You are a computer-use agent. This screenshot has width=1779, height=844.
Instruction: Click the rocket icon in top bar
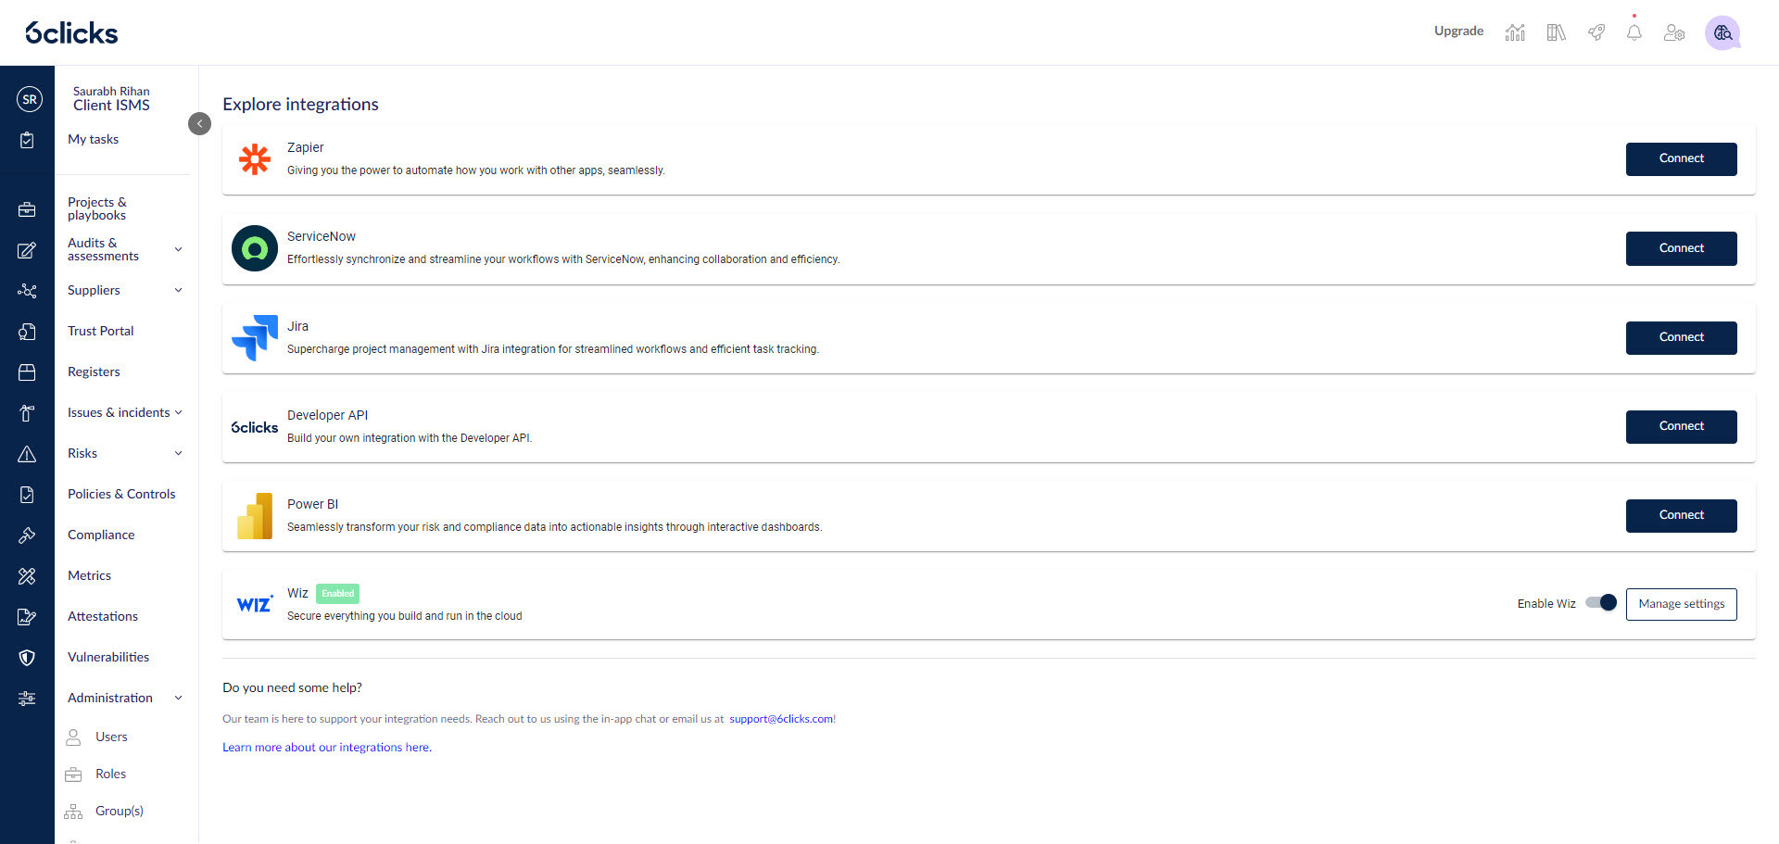pyautogui.click(x=1596, y=32)
